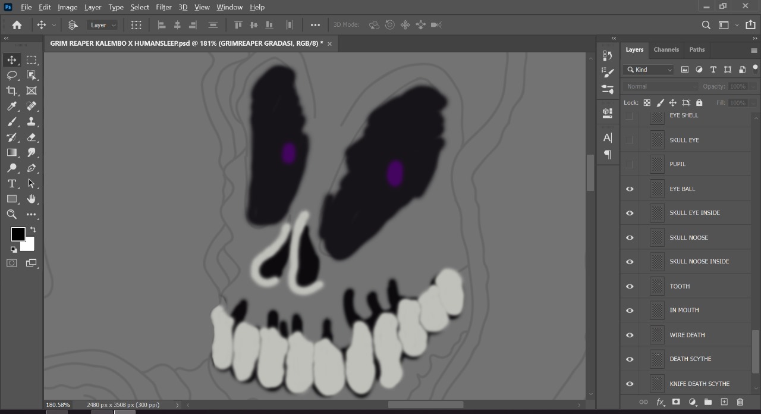Click Share image icon
Screen dimensions: 761x414
[750, 25]
